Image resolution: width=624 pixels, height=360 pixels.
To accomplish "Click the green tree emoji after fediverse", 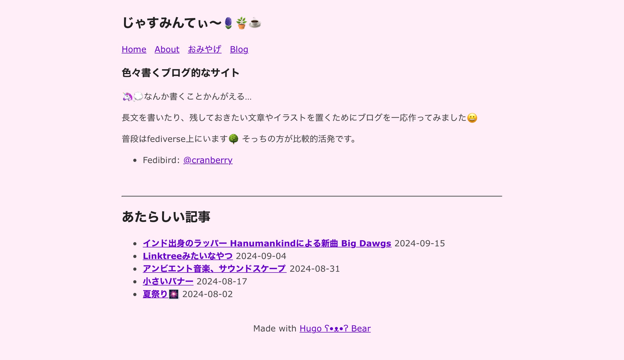I will tap(233, 139).
